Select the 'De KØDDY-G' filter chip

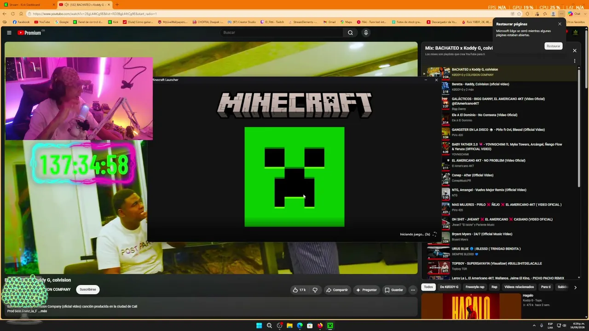pyautogui.click(x=449, y=287)
